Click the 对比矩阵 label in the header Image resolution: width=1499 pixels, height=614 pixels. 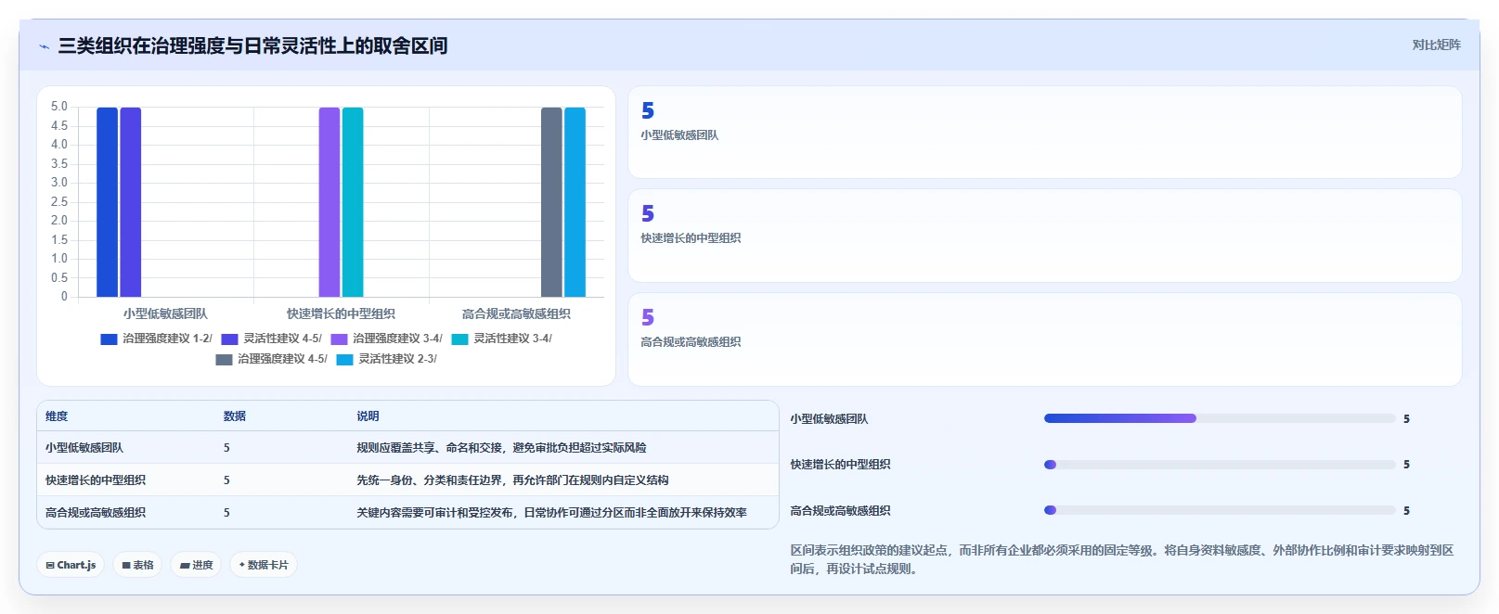1437,45
